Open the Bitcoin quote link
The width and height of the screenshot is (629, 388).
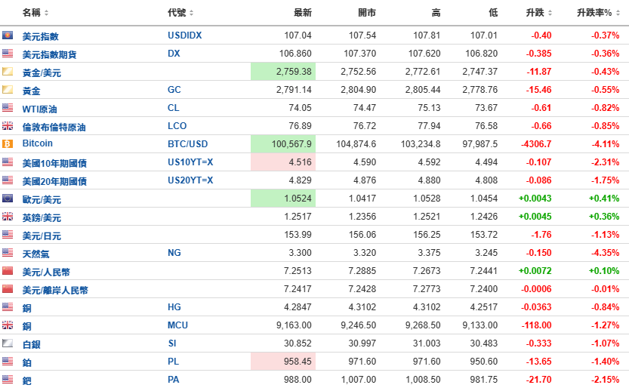(x=37, y=143)
